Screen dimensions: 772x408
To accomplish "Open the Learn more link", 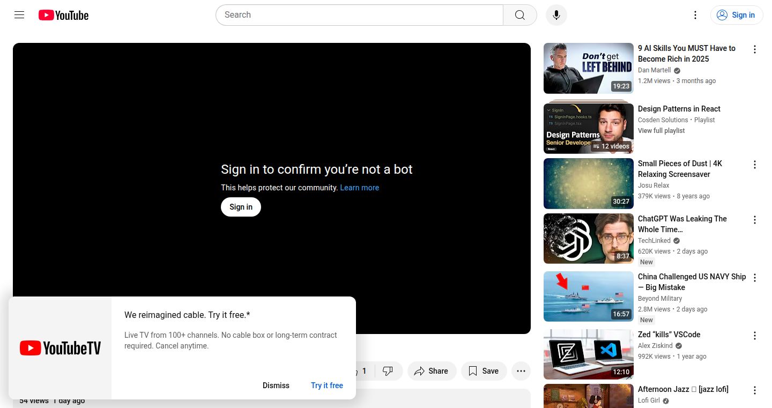I will point(360,188).
